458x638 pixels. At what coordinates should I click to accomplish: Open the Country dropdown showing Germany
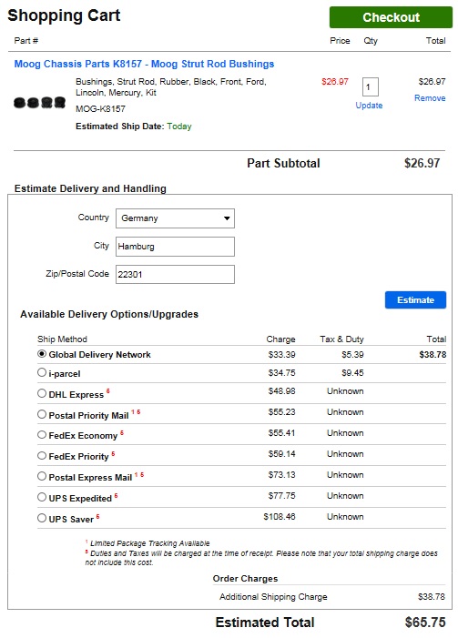tap(175, 218)
